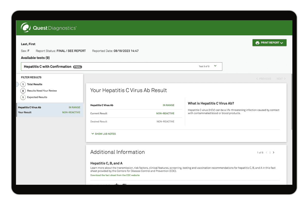Download the fact sheet from the CDC website
The width and height of the screenshot is (308, 205).
115,175
